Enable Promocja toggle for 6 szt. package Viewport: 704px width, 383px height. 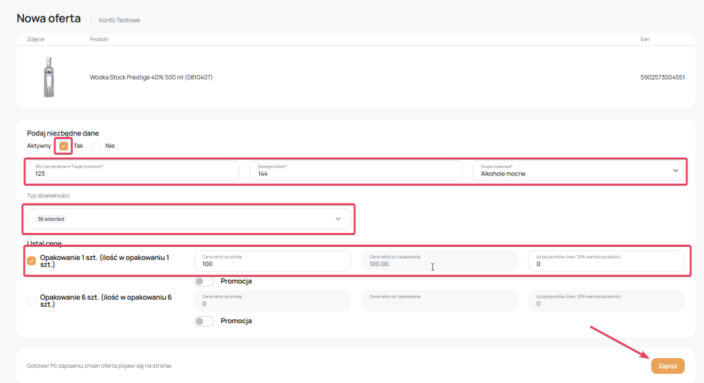tap(204, 321)
